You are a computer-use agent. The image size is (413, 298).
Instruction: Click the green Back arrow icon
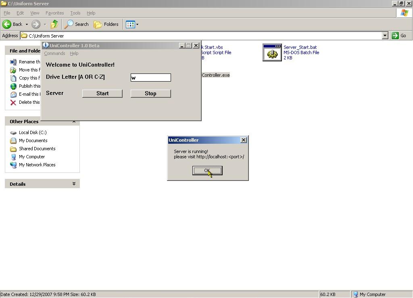click(x=7, y=24)
